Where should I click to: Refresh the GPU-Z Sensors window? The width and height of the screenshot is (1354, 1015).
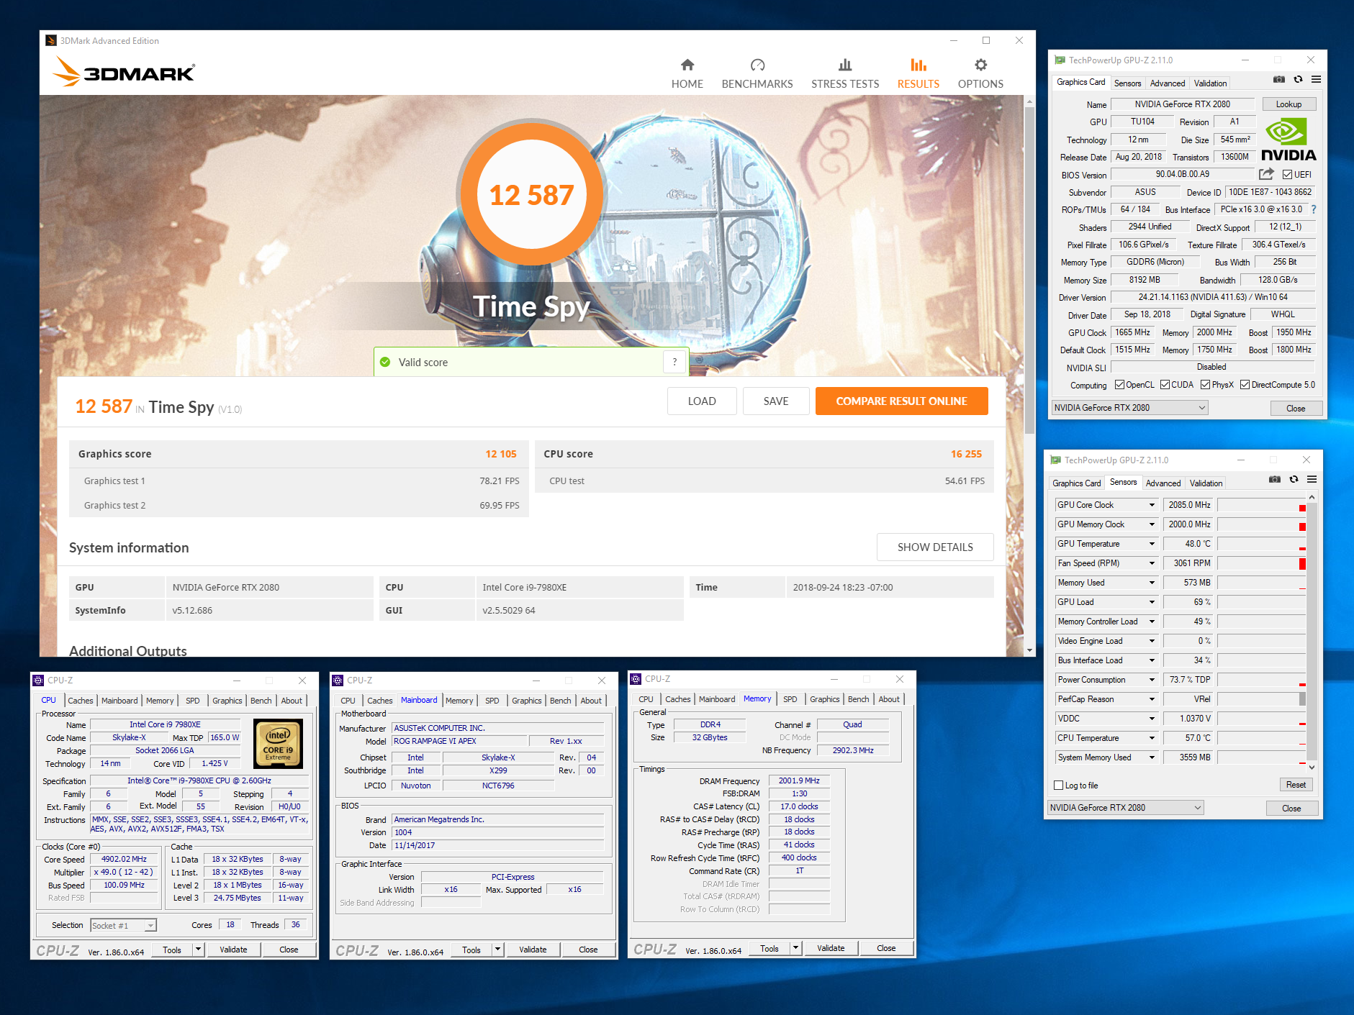1294,480
